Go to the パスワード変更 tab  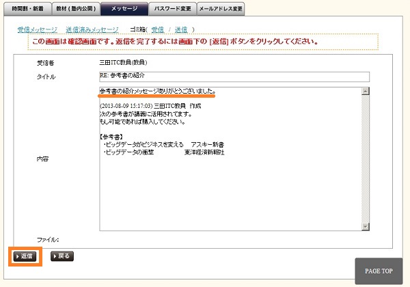click(171, 8)
